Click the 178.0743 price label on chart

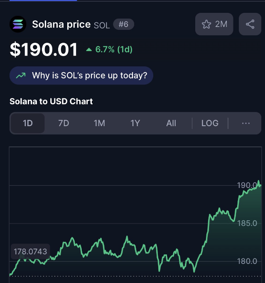pos(30,251)
